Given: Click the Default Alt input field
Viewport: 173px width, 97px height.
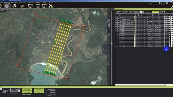Looking at the screenshot, I should pos(131,12).
